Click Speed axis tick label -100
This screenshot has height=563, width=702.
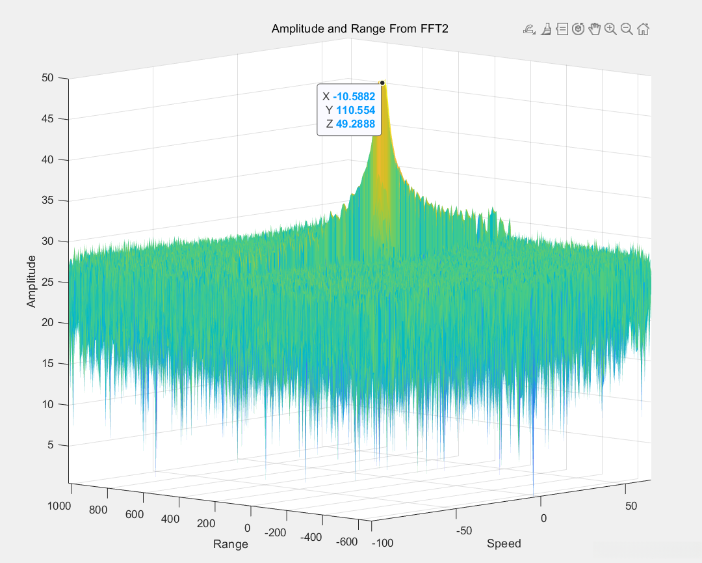click(x=382, y=543)
